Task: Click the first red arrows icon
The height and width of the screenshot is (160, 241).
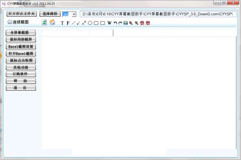Action: [x=142, y=23]
